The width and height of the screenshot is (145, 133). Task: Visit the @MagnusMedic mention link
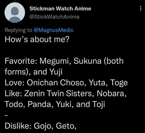tap(54, 30)
